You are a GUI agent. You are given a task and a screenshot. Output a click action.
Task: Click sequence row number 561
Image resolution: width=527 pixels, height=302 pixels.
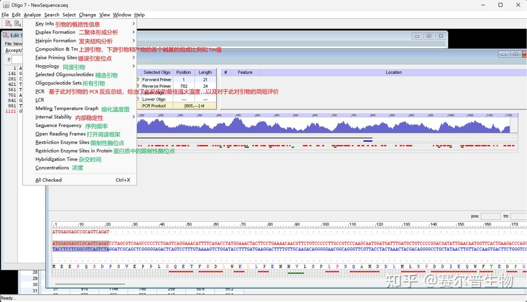click(x=12, y=90)
